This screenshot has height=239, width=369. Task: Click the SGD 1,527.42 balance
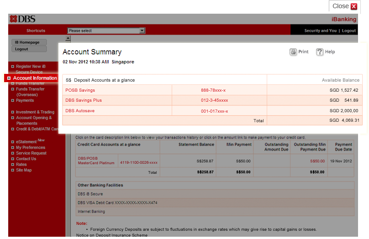(344, 90)
